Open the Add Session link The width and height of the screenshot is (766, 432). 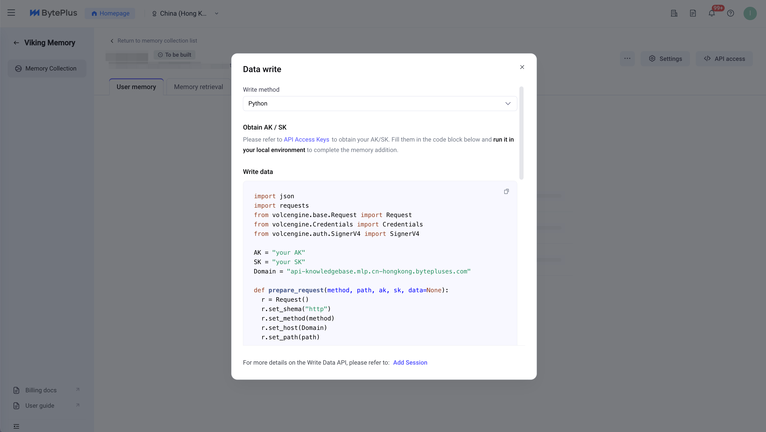click(410, 363)
